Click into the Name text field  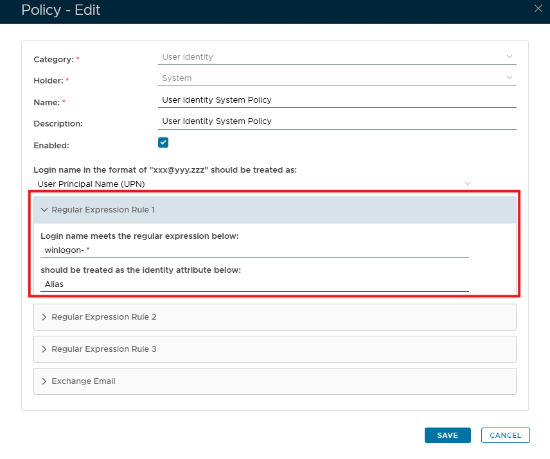point(336,100)
